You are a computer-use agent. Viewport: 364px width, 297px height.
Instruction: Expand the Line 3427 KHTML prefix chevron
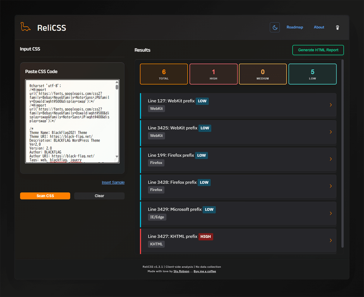(331, 240)
